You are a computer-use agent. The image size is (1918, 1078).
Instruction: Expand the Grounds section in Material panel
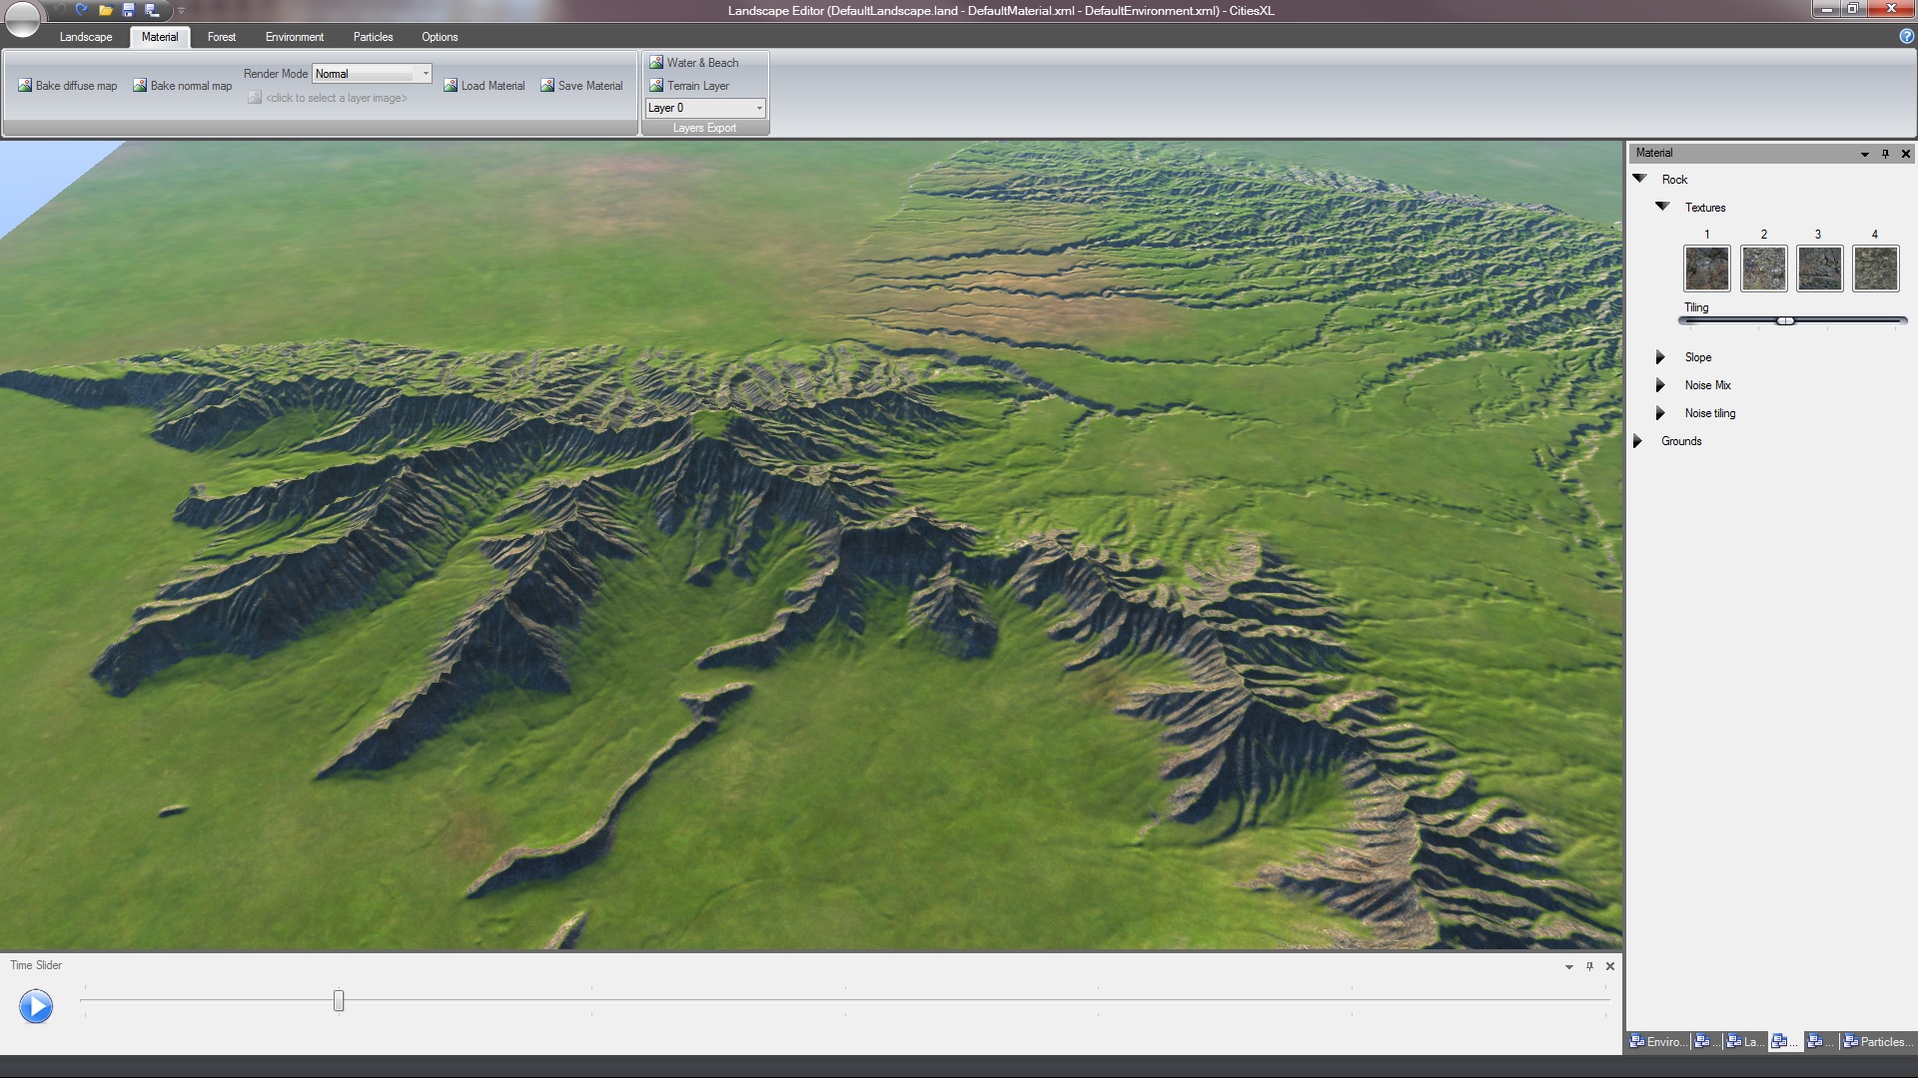tap(1638, 440)
